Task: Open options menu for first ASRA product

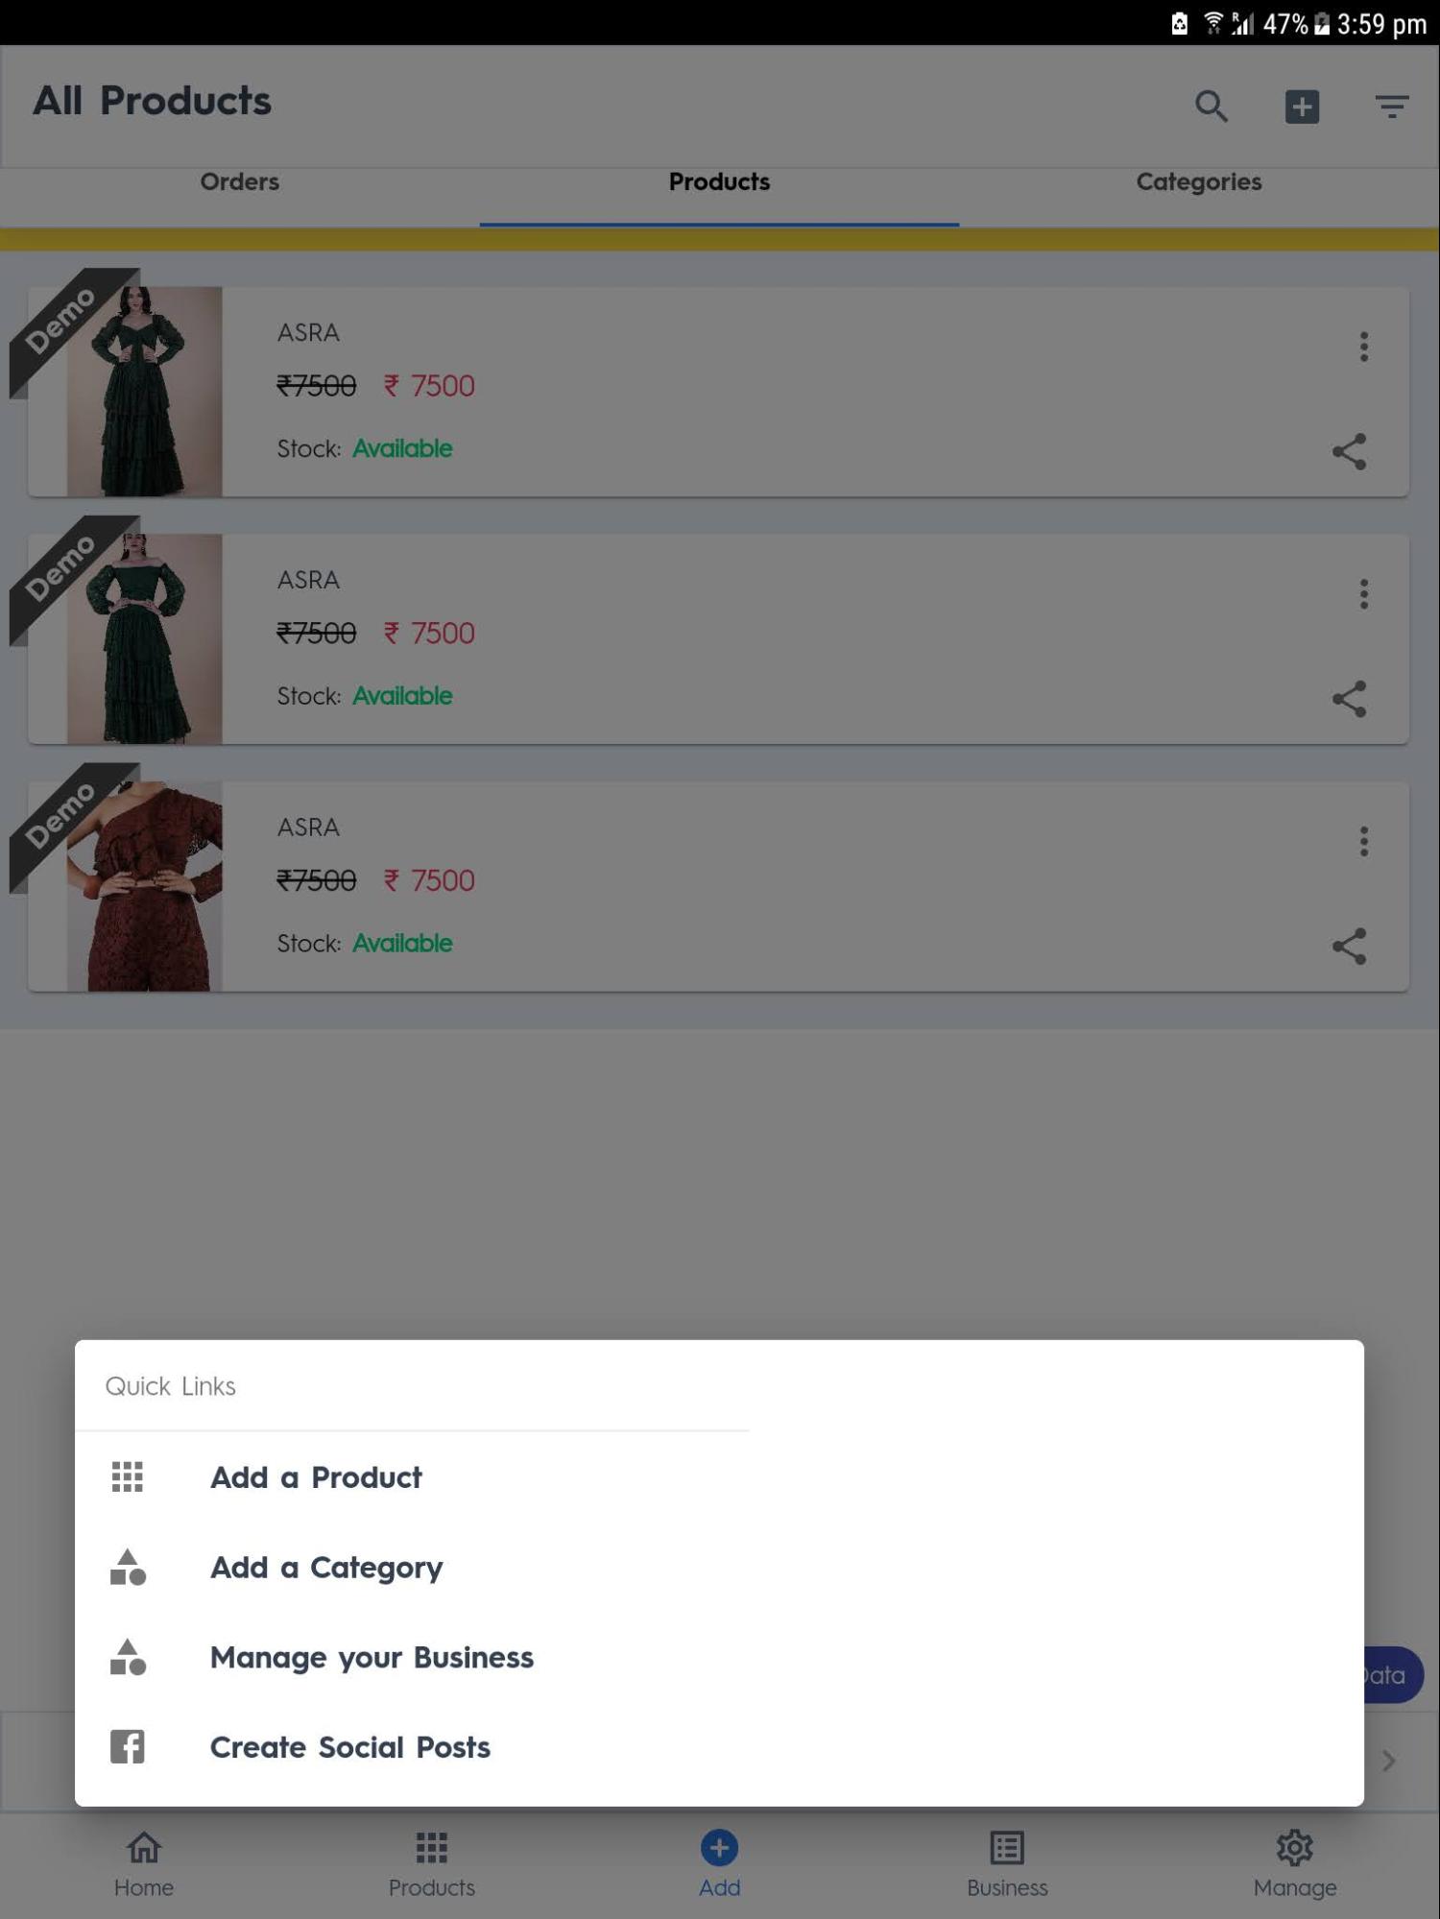Action: (x=1363, y=347)
